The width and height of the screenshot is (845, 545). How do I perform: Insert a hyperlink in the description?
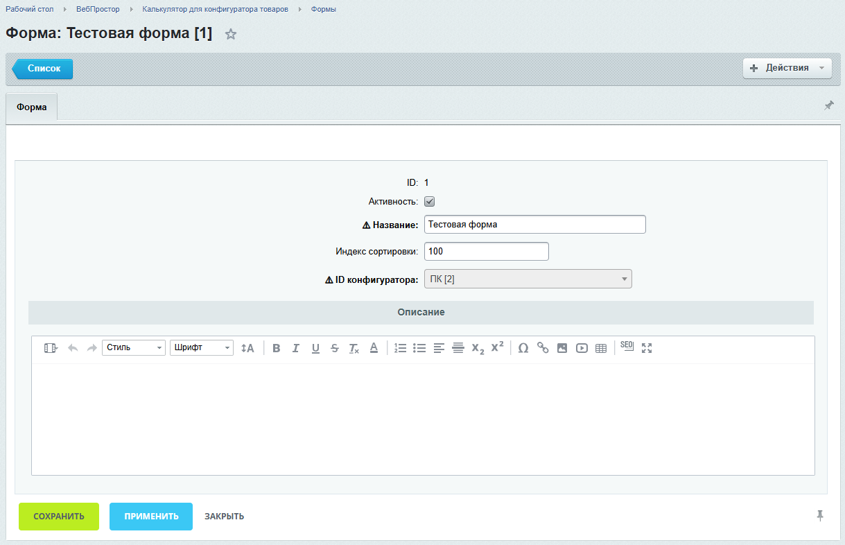tap(543, 348)
